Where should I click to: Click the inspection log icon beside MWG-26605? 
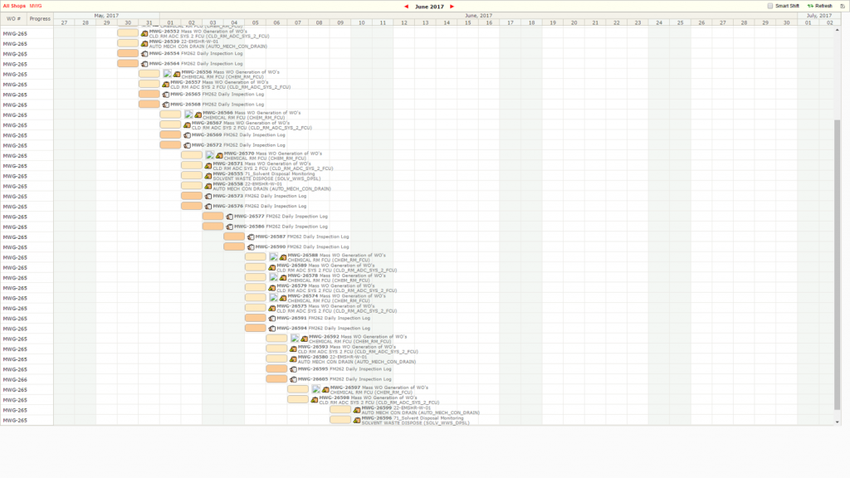pyautogui.click(x=293, y=379)
